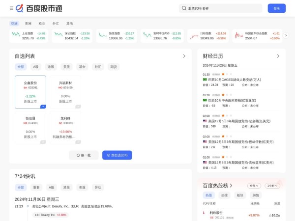Open the 上证指数 mini chart card
The width and height of the screenshot is (295, 221).
pyautogui.click(x=29, y=35)
